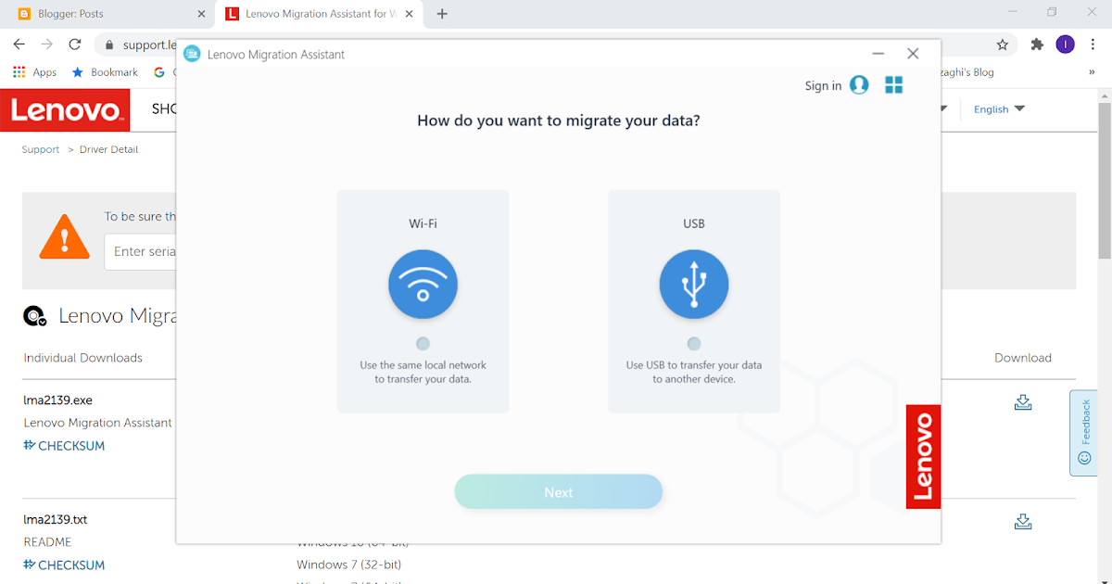Click the Next button

(x=558, y=492)
